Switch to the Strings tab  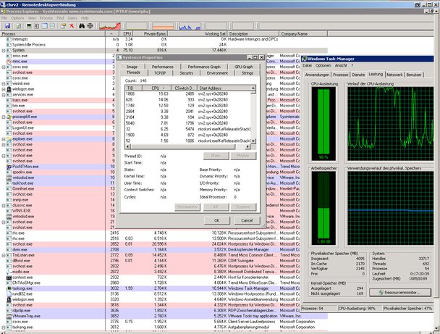coord(247,73)
